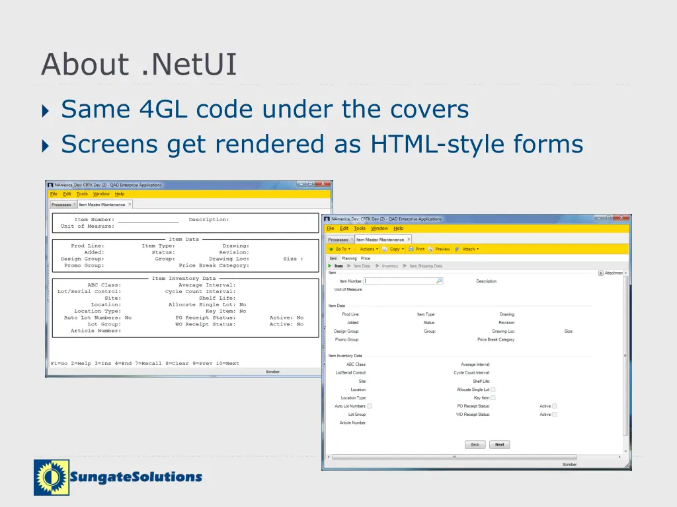Click the grey arrow beside Inventory step
Viewport: 677px width, 507px height.
(x=378, y=266)
